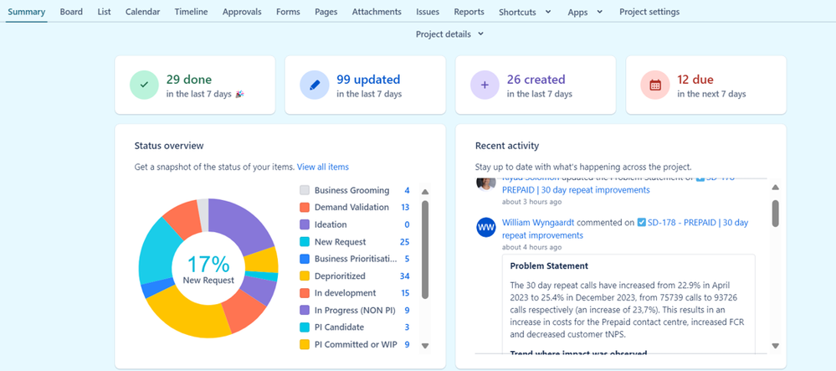Click the Deprioritized yellow swatch
The width and height of the screenshot is (836, 371).
305,276
